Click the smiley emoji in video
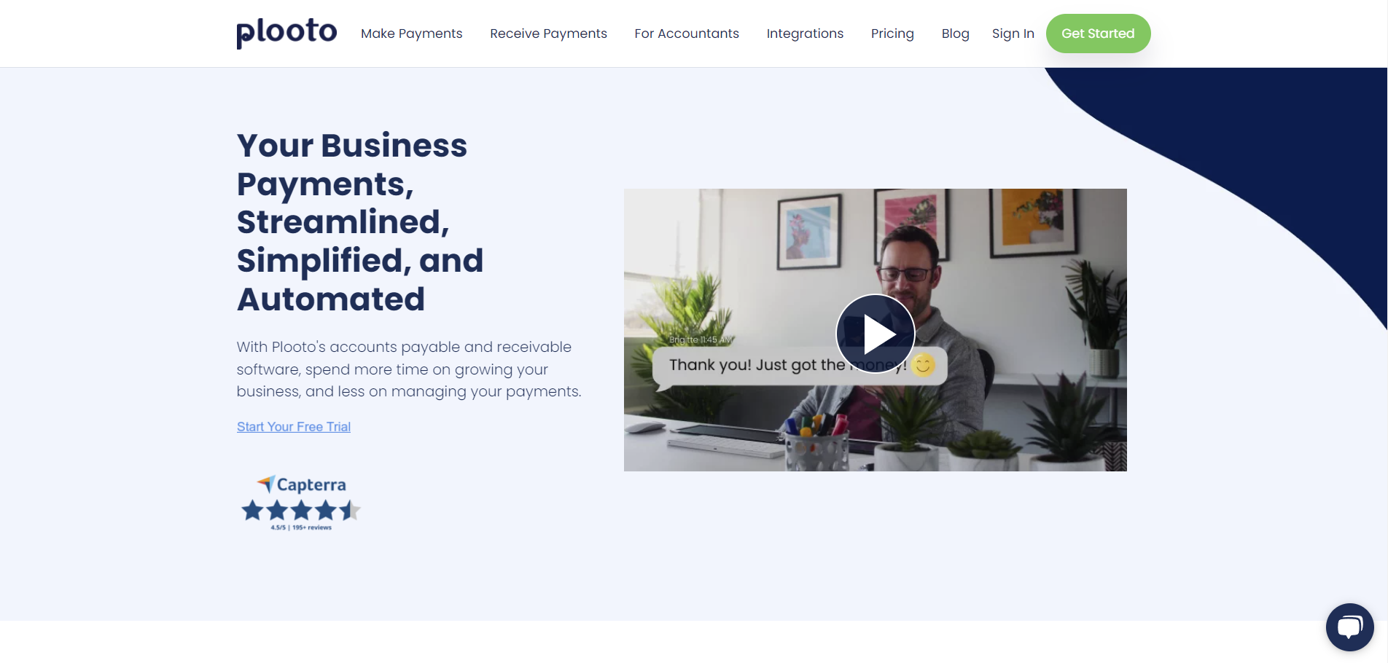Screen dimensions: 1388x663 tap(924, 364)
